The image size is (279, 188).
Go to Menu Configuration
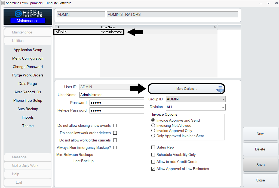(28, 58)
